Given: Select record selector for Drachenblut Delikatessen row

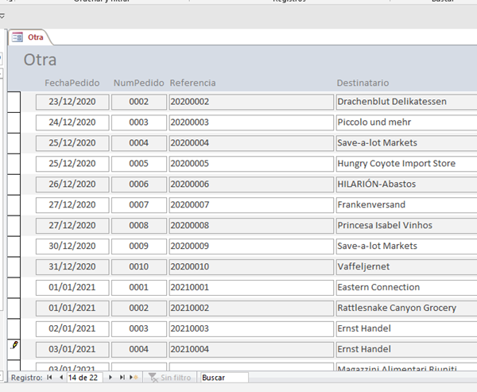Looking at the screenshot, I should click(14, 102).
